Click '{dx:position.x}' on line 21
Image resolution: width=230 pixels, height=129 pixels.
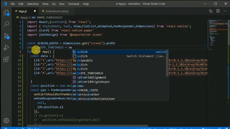coord(50,107)
